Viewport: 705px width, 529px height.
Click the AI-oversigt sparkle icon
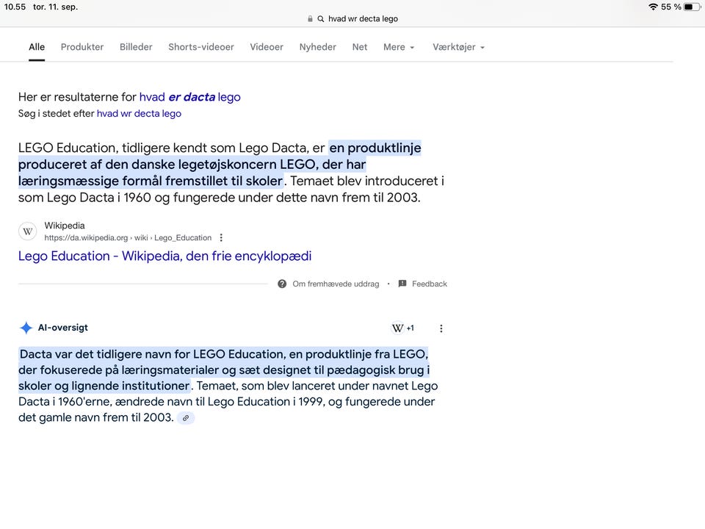tap(26, 328)
